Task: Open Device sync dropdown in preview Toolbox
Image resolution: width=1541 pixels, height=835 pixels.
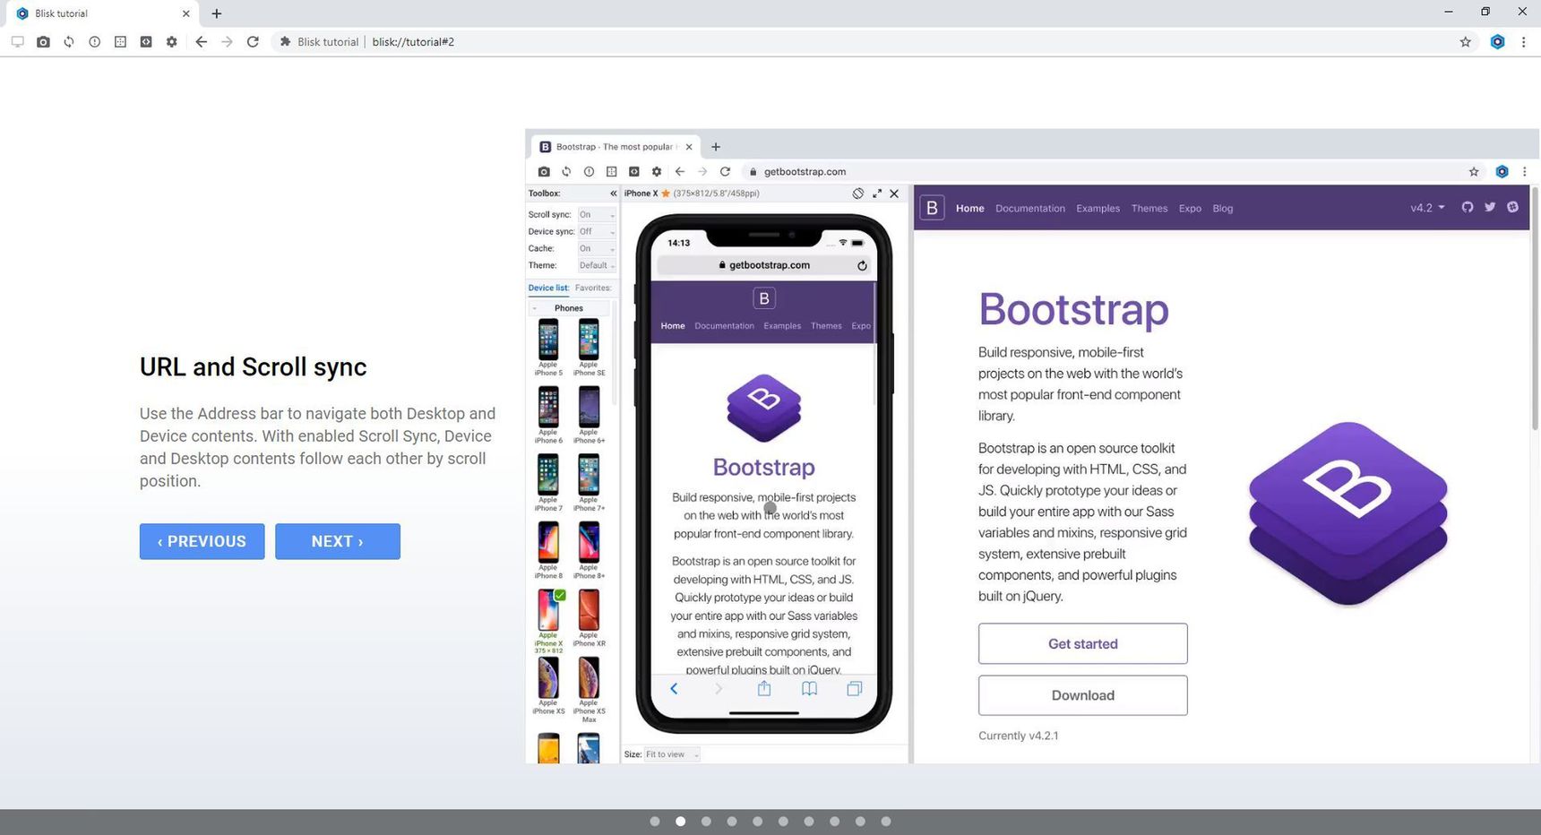Action: coord(597,232)
